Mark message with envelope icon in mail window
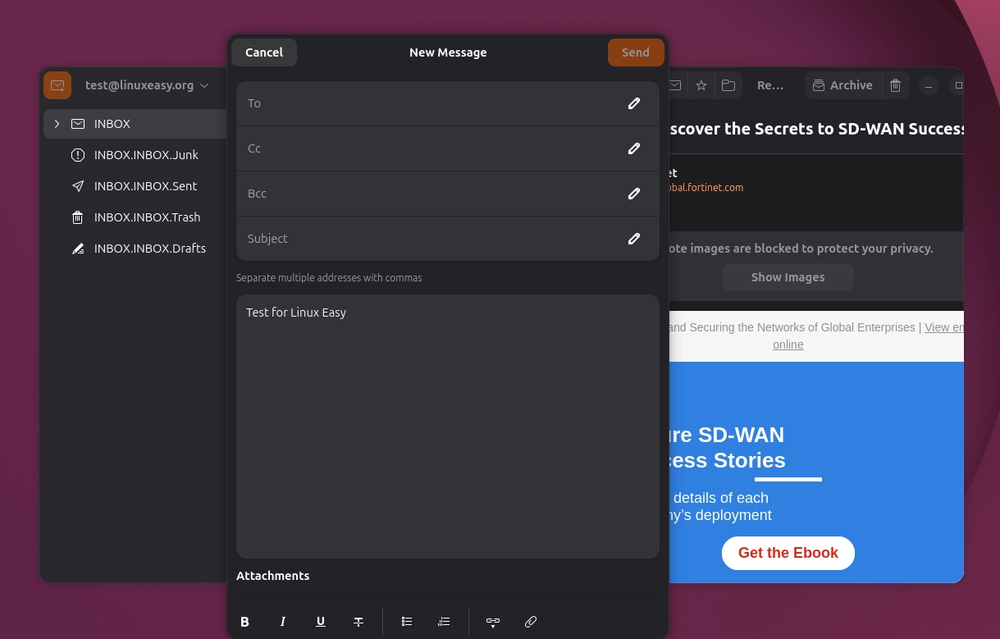 point(675,85)
